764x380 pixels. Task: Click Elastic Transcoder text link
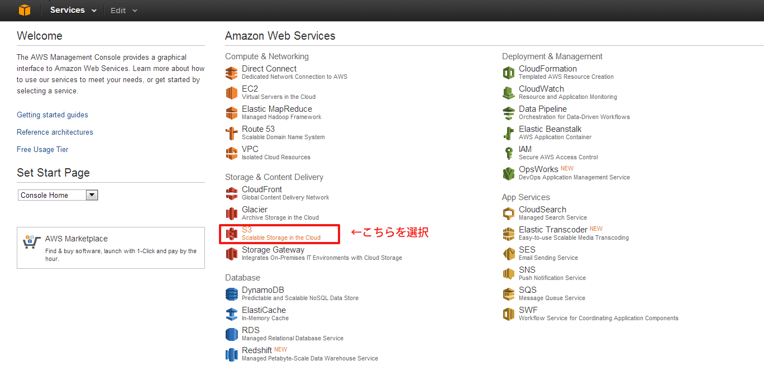[553, 230]
